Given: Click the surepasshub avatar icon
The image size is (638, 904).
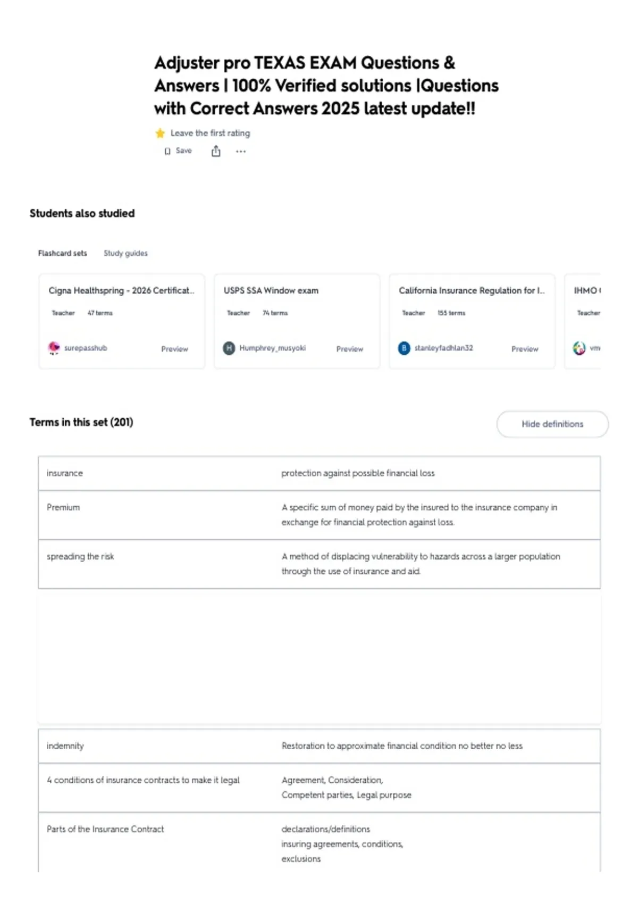Looking at the screenshot, I should coord(54,348).
